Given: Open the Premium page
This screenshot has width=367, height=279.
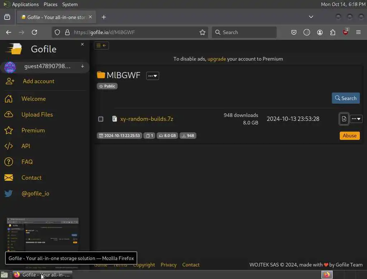Looking at the screenshot, I should 33,130.
